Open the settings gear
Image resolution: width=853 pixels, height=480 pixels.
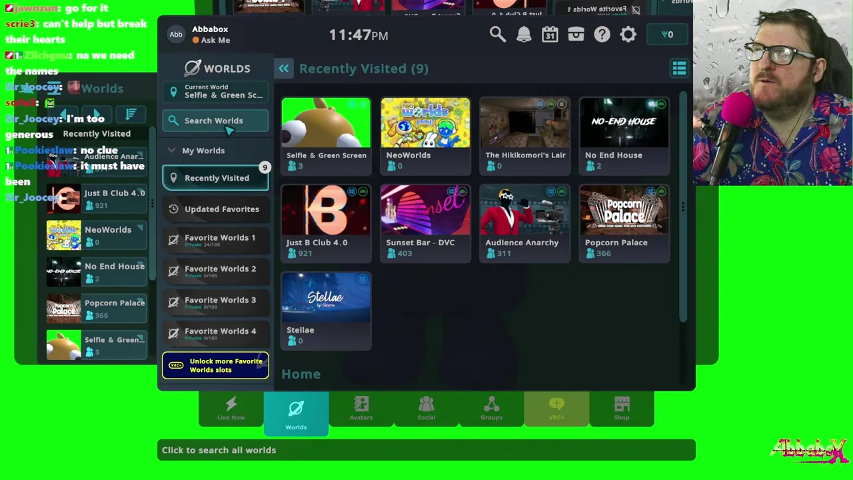628,34
